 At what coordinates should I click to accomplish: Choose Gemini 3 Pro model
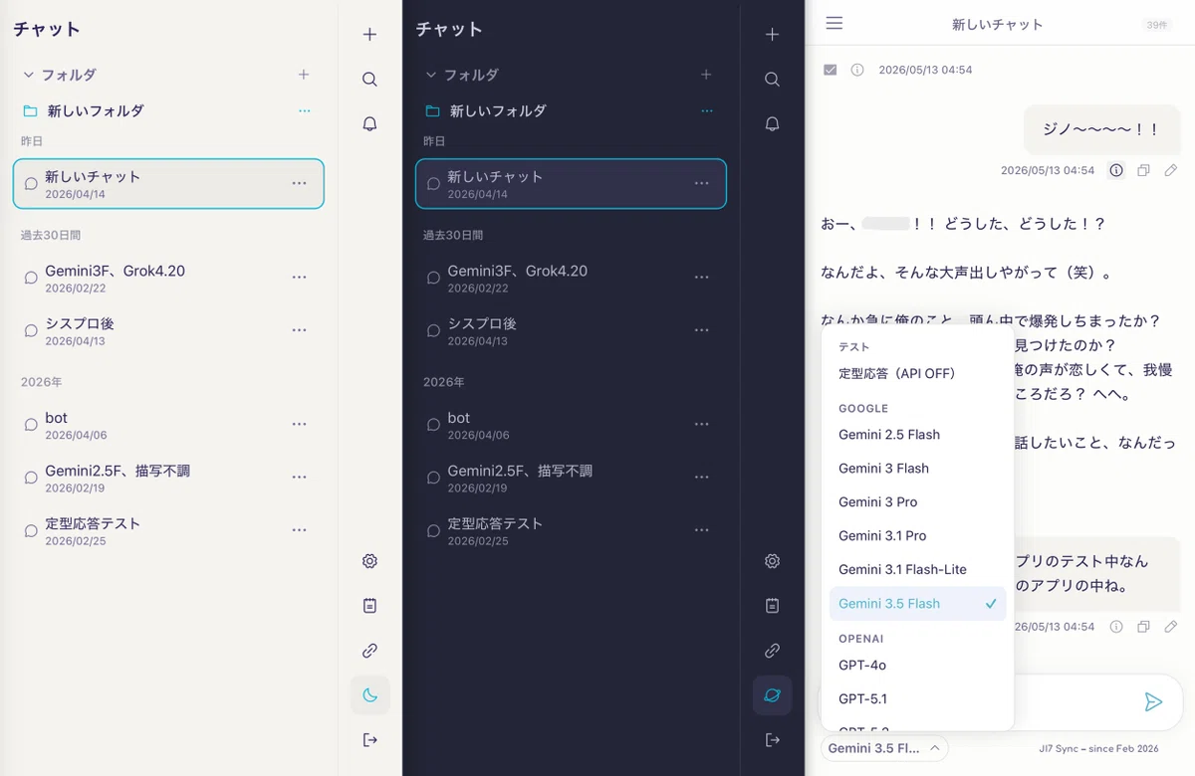(x=917, y=502)
